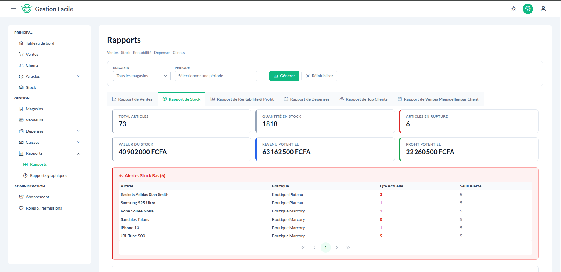Click the Articles box icon

21,76
